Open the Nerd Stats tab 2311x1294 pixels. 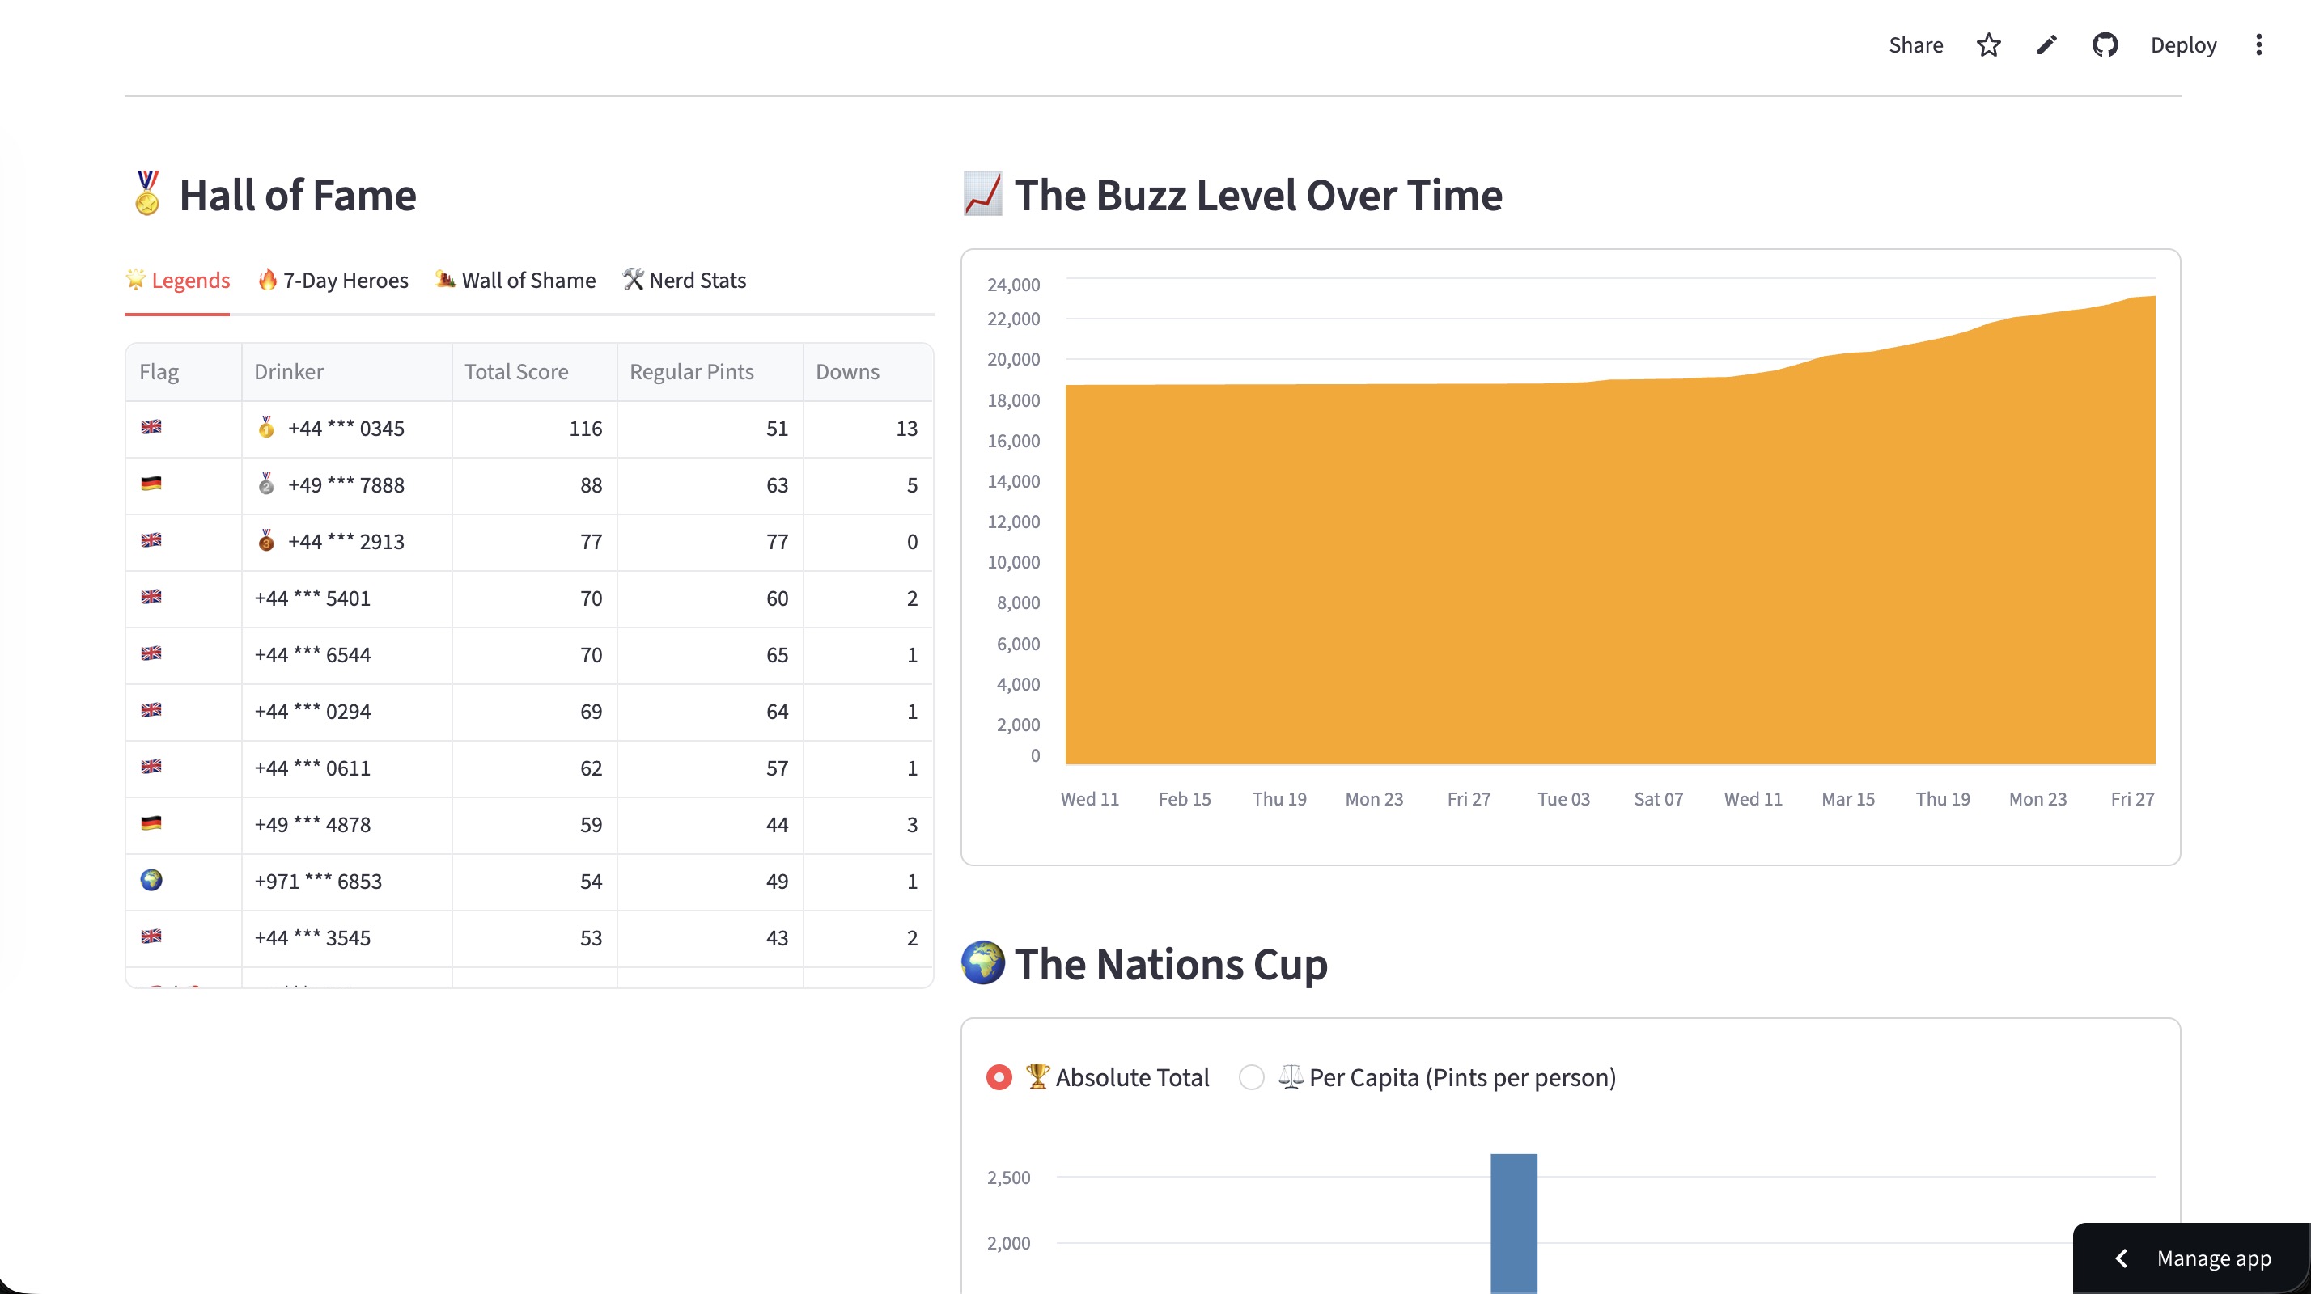(x=685, y=281)
